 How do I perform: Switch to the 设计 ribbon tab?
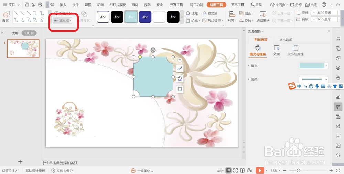(x=75, y=5)
